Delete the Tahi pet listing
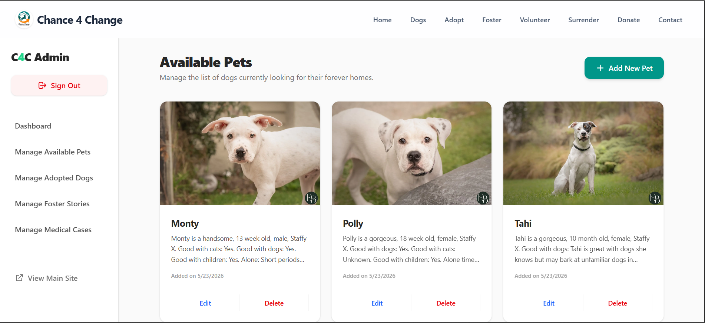Screen dimensions: 705x323 [618, 303]
